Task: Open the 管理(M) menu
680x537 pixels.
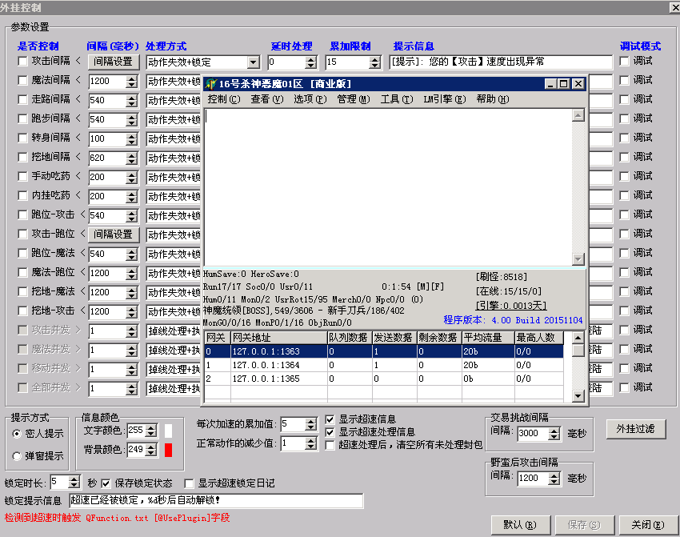Action: pos(354,99)
